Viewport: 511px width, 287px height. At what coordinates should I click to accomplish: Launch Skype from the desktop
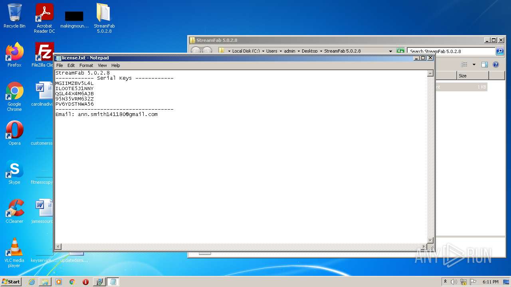click(x=14, y=172)
